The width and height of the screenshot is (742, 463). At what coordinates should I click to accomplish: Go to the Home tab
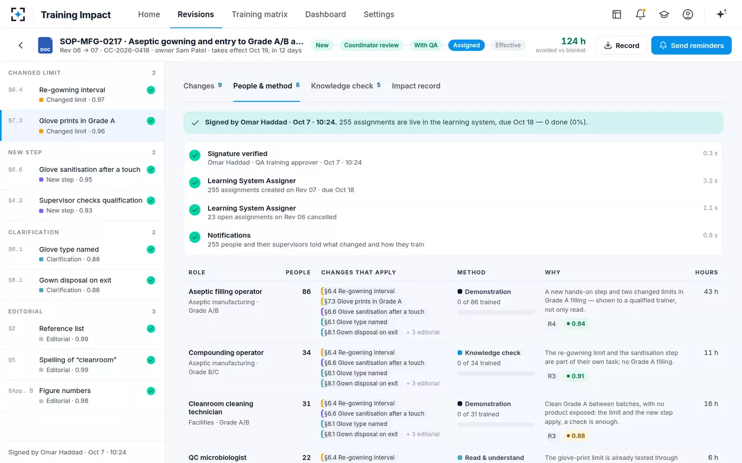coord(149,14)
